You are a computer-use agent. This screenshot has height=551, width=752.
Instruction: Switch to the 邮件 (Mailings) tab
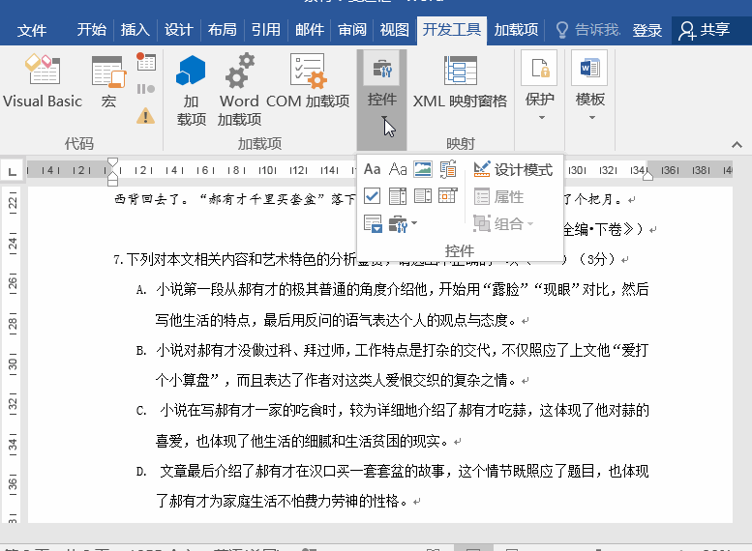pyautogui.click(x=310, y=30)
